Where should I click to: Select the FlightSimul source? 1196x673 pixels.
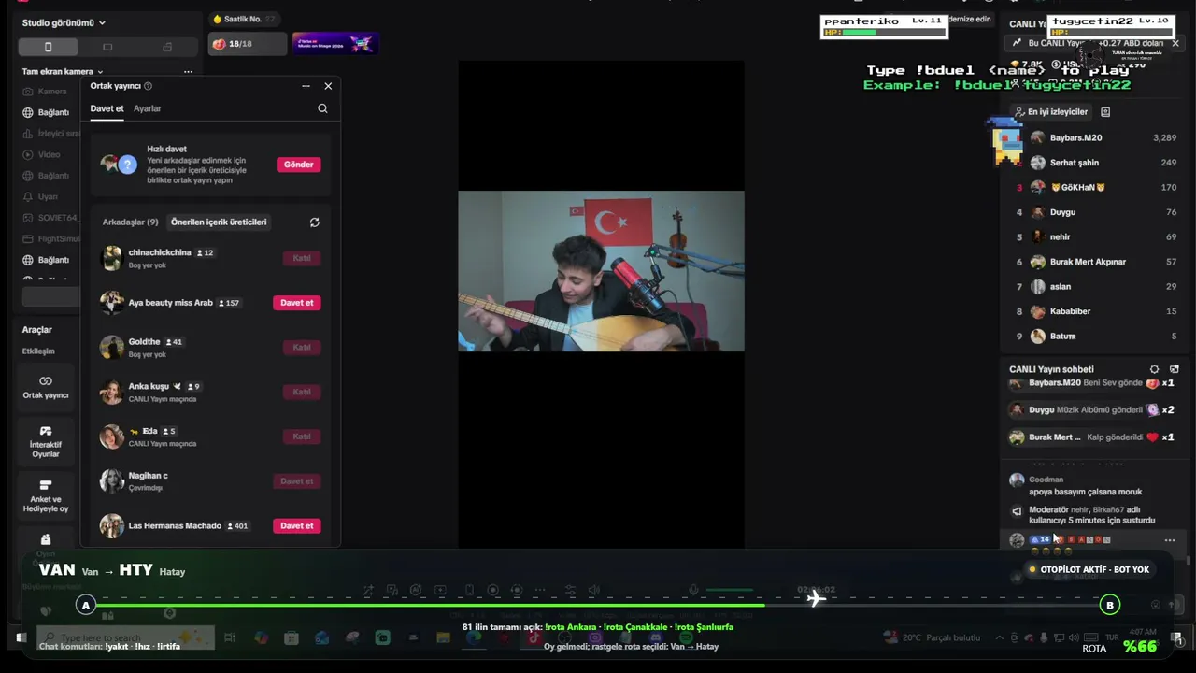(x=51, y=238)
